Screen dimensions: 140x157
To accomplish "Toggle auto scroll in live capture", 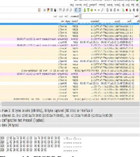I will (x=76, y=10).
